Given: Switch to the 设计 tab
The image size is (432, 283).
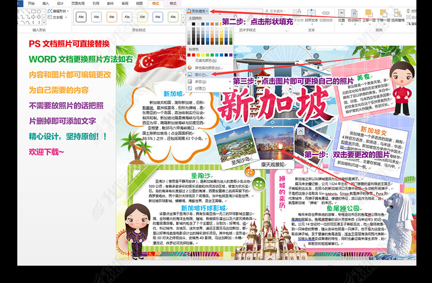Looking at the screenshot, I should pos(60,3).
